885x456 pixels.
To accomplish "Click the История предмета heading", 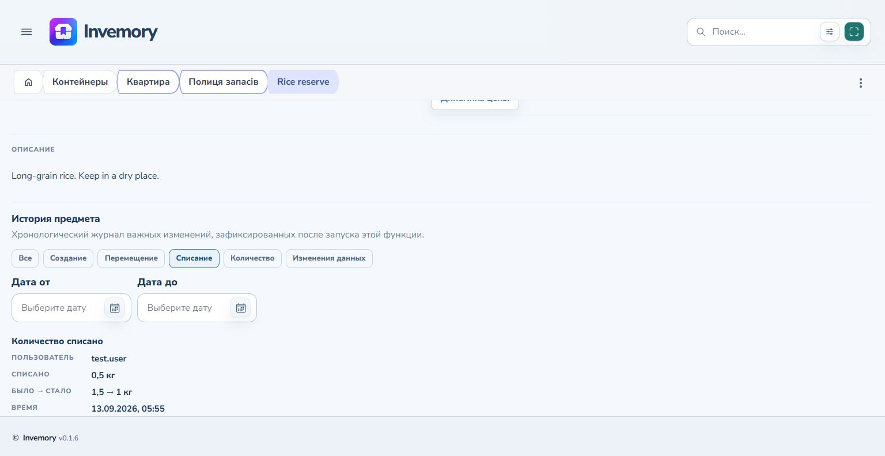I will (56, 219).
